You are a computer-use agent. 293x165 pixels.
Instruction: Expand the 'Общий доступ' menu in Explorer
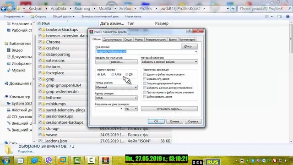[x=64, y=16]
